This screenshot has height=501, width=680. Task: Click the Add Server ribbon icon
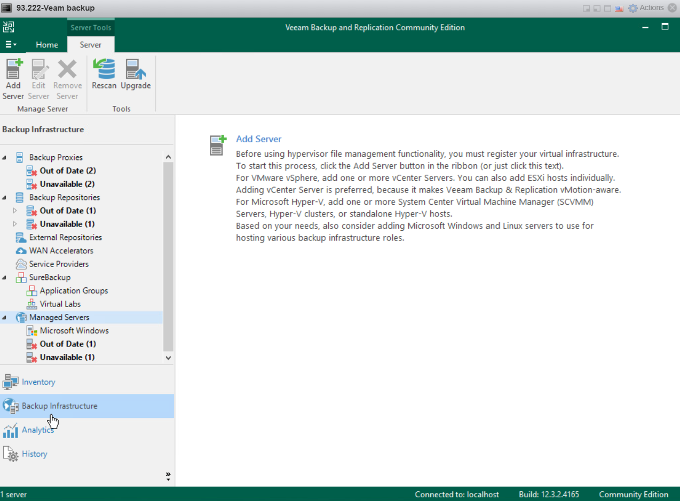[x=13, y=70]
